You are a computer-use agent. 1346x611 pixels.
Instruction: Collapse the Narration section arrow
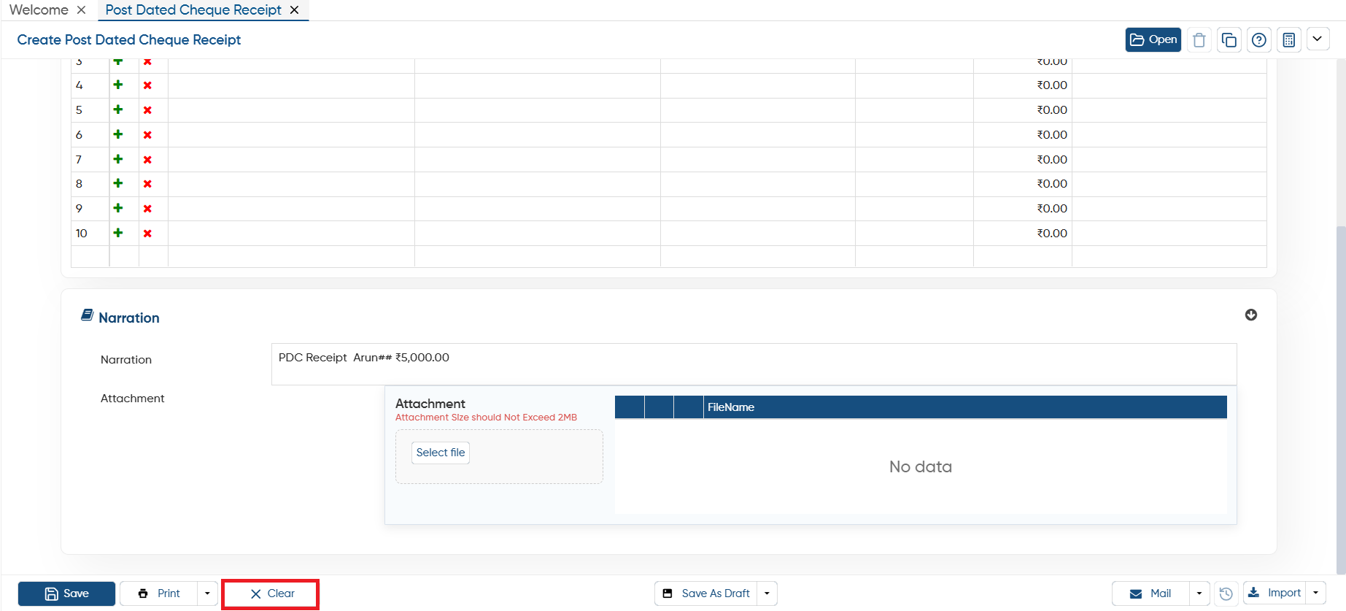[1250, 315]
